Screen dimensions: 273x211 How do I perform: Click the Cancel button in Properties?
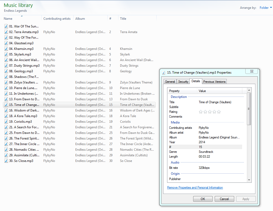coord(224,199)
